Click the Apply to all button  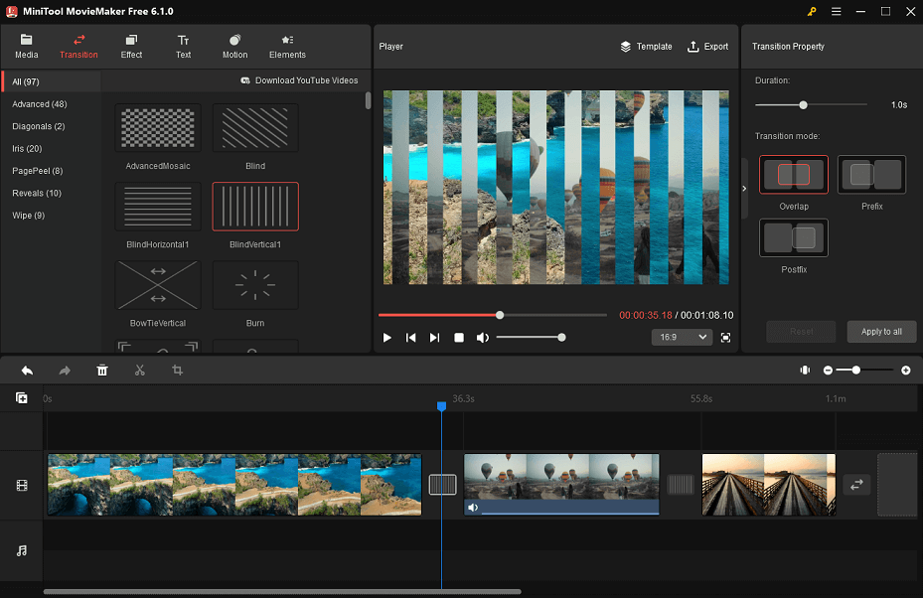click(x=881, y=332)
